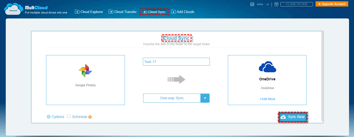
Task: Click the bold OneDrive target name
Action: click(267, 79)
